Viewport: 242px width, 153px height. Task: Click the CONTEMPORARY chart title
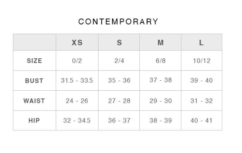118,22
